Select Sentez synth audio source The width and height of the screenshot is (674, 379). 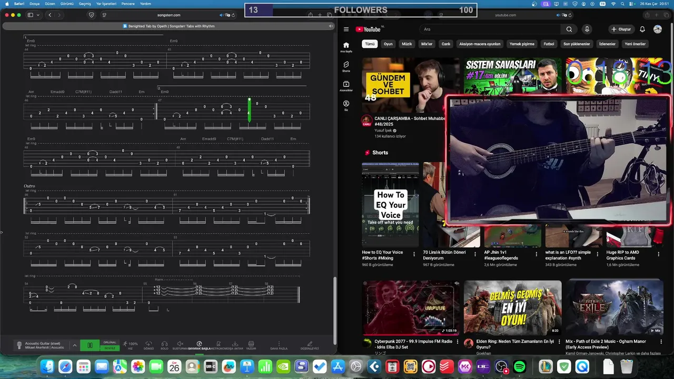coord(110,348)
